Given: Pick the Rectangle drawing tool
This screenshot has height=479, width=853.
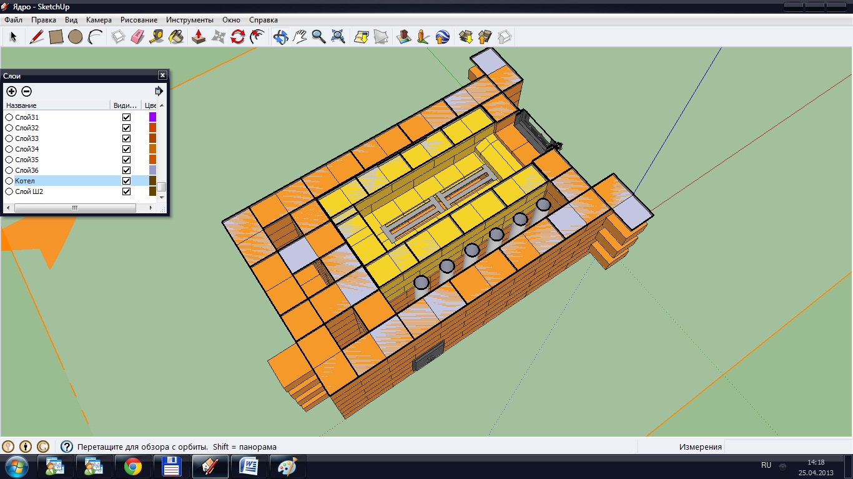Looking at the screenshot, I should coord(56,37).
